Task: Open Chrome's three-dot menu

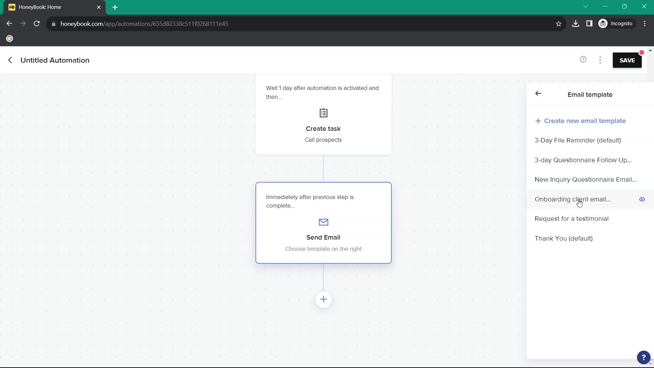Action: (644, 24)
